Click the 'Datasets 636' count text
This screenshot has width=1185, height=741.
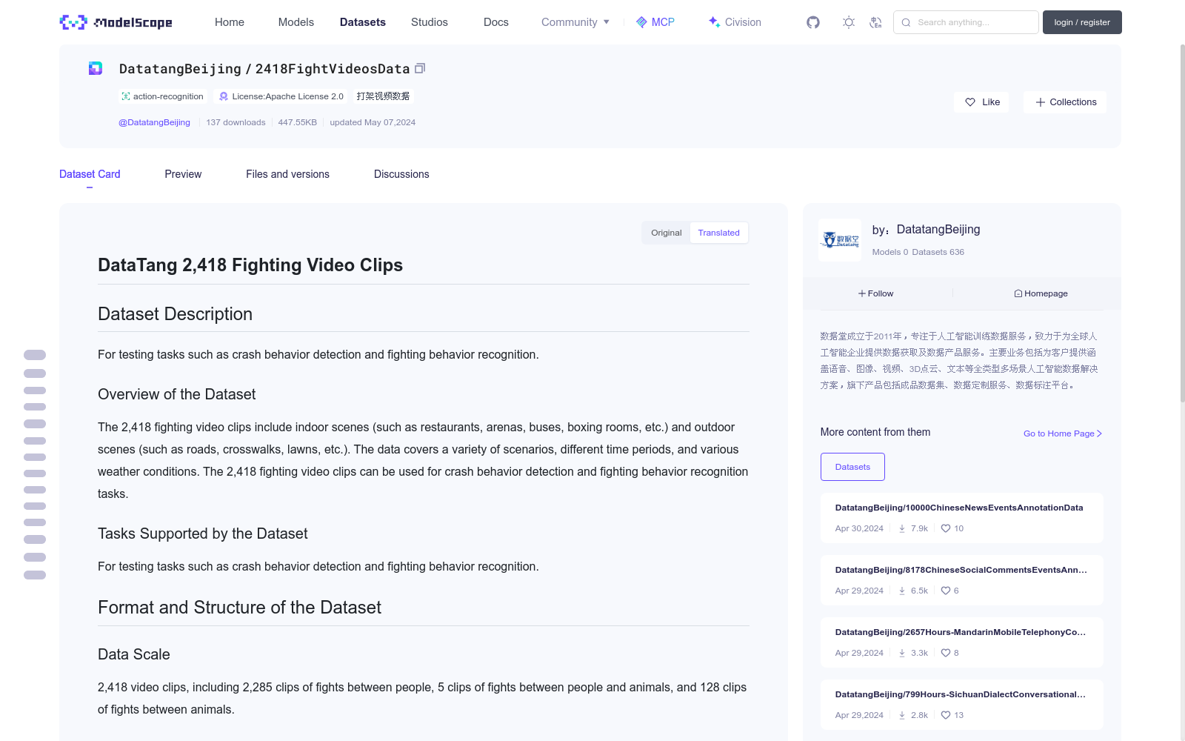pos(938,252)
